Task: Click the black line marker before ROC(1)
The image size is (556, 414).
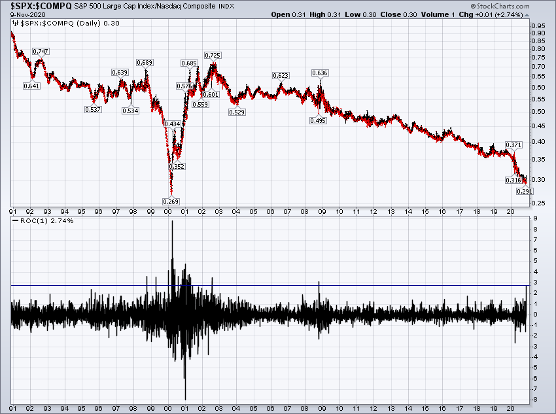Action: point(15,221)
